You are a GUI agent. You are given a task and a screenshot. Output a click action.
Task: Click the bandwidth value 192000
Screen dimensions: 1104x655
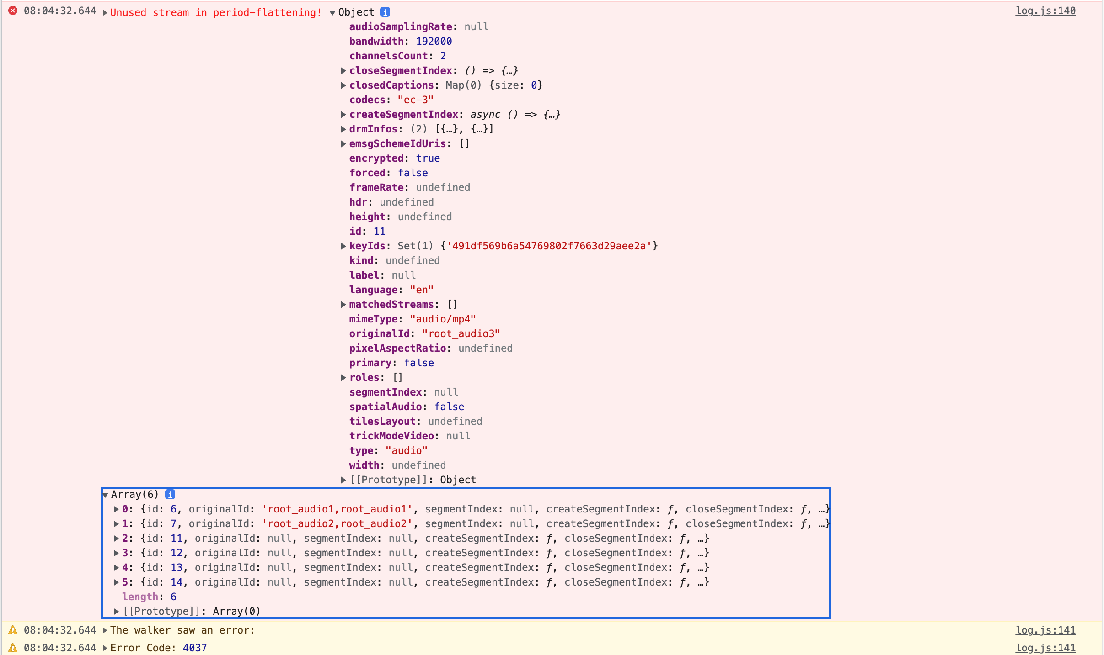[434, 42]
